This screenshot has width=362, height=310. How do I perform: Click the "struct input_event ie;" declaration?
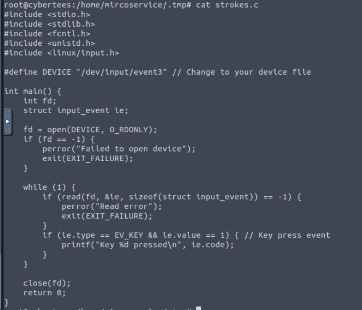pyautogui.click(x=76, y=110)
